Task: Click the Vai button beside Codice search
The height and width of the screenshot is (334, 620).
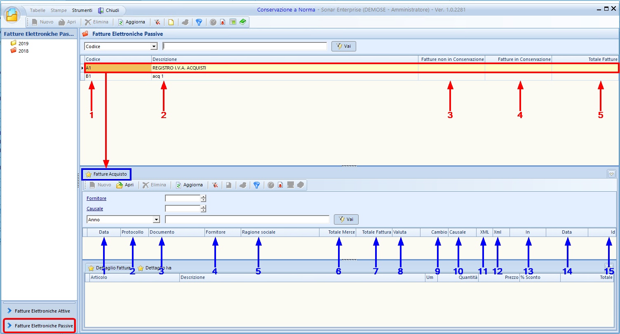Action: coord(343,46)
